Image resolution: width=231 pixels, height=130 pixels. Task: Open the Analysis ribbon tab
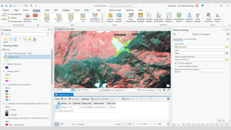[36, 10]
